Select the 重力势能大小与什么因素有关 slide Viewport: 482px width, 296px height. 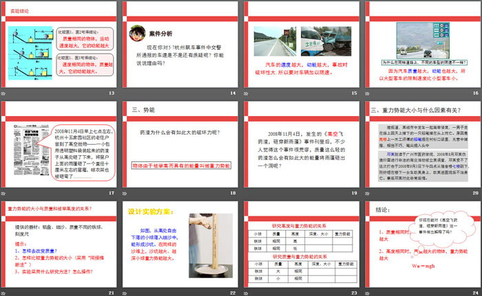[423, 146]
